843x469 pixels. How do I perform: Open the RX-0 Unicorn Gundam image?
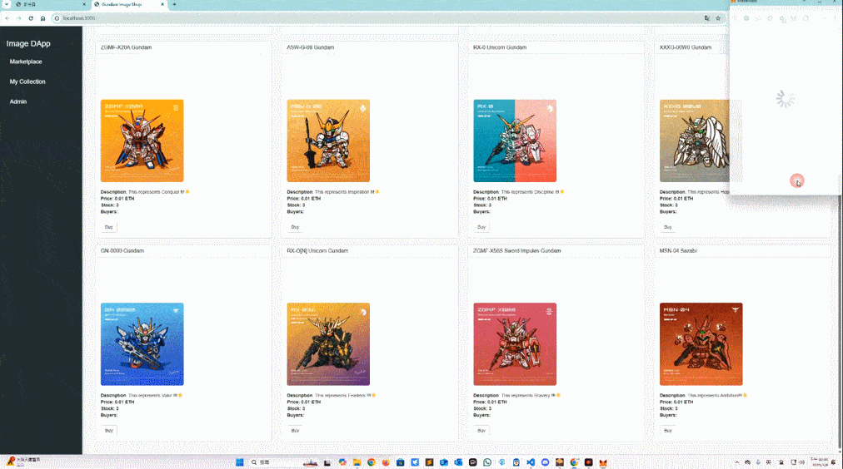point(515,141)
